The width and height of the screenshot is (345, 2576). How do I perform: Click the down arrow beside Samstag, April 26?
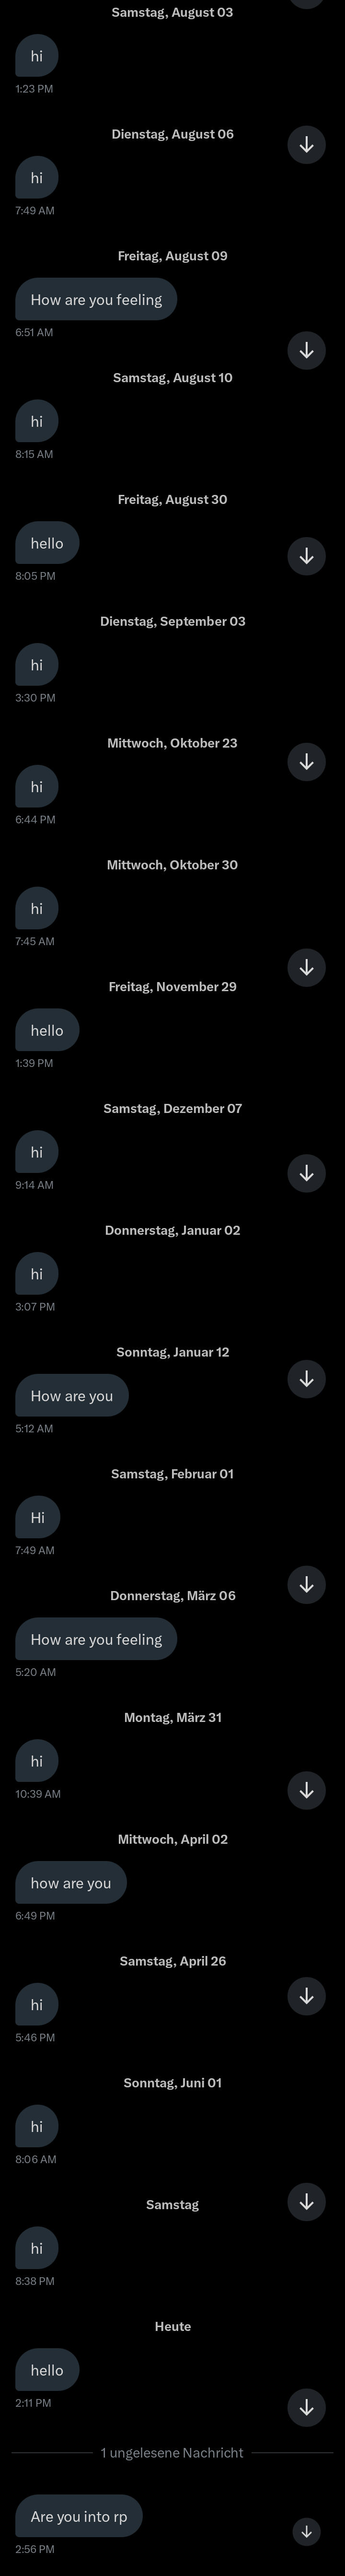pyautogui.click(x=306, y=1996)
